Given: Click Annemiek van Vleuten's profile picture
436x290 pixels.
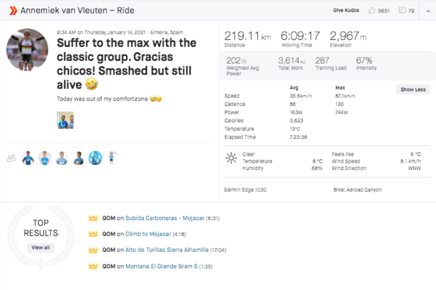Looking at the screenshot, I should click(27, 50).
